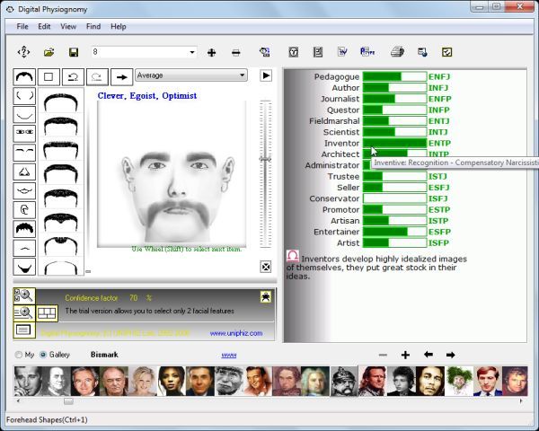Viewport: 539px width, 431px height.
Task: Open file using the folder icon
Action: point(49,52)
